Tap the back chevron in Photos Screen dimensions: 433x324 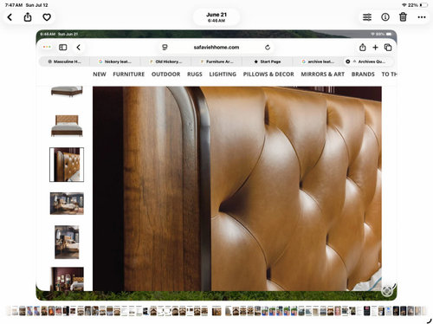click(10, 17)
